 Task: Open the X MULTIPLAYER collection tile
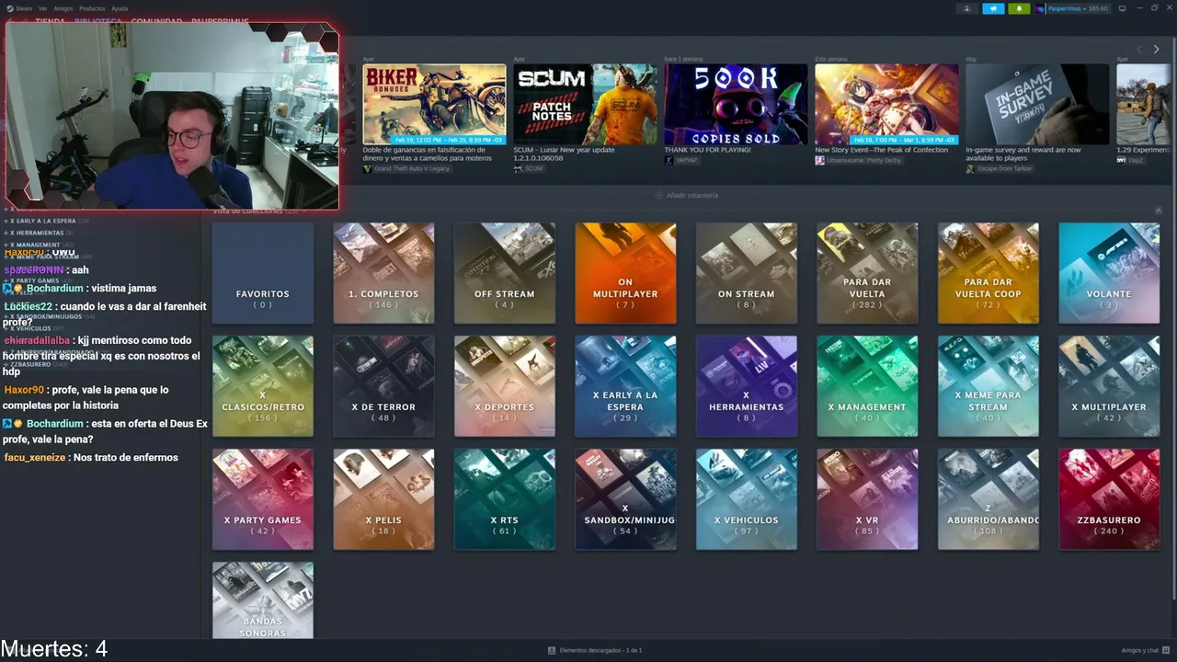pyautogui.click(x=1109, y=386)
